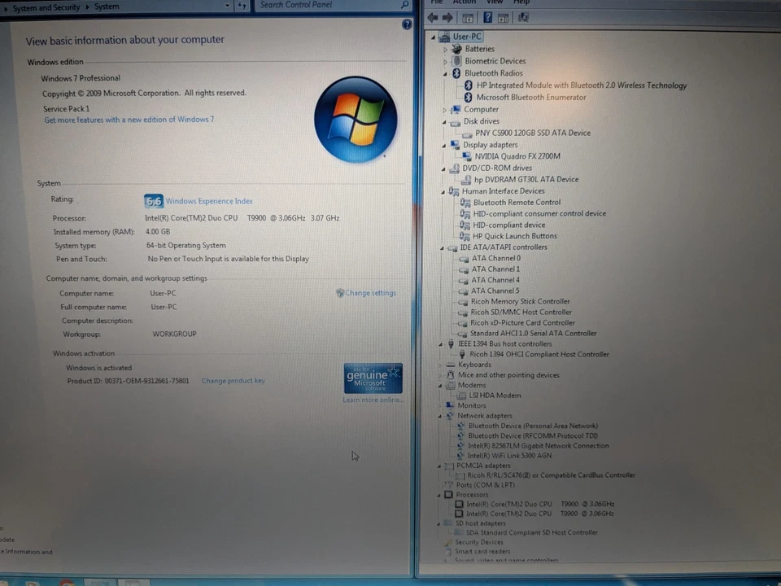The height and width of the screenshot is (586, 781).
Task: Collapse the DVD/CD-ROM drives category
Action: [x=443, y=169]
